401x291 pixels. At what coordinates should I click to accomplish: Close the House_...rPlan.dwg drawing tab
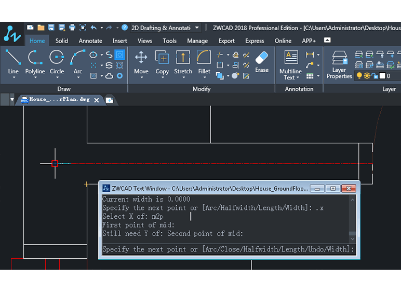[97, 100]
